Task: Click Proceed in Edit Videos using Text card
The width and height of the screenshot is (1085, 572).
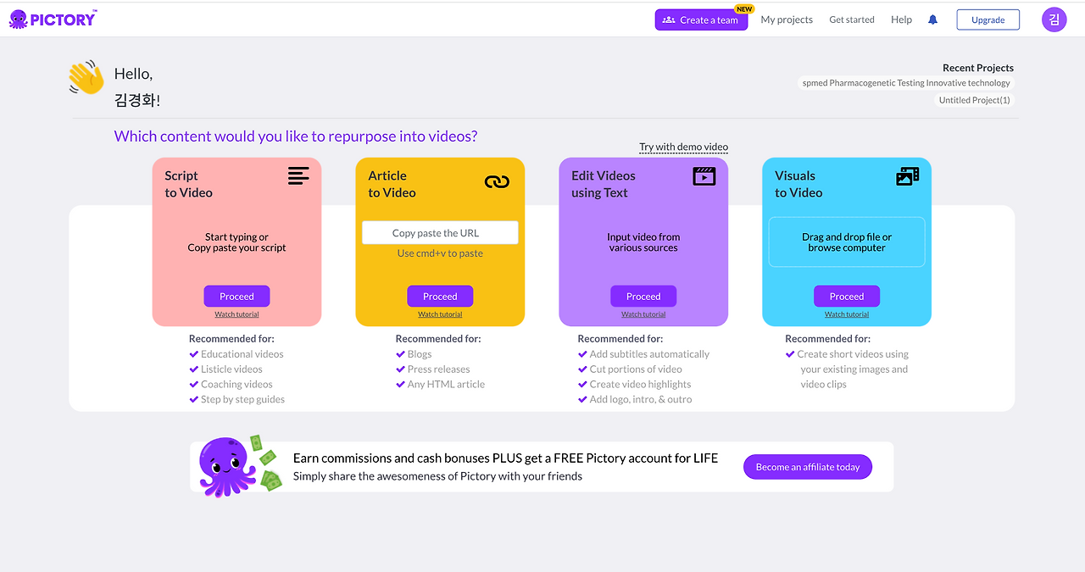Action: click(x=643, y=297)
